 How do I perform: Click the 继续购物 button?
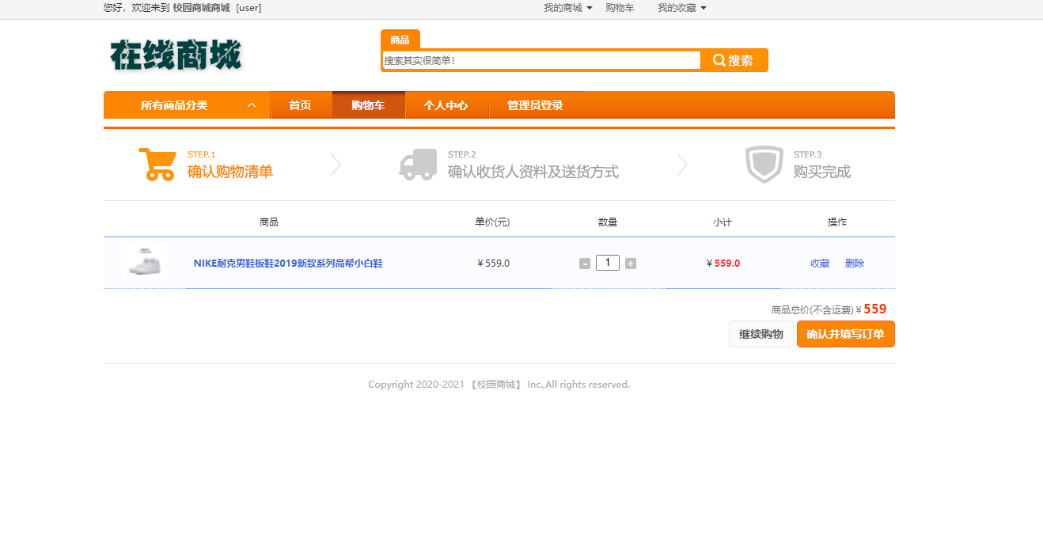coord(760,334)
